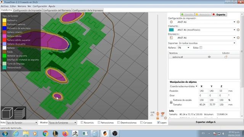The width and height of the screenshot is (244, 137).
Task: Open the League of Legends taskbar icon
Action: click(x=55, y=134)
